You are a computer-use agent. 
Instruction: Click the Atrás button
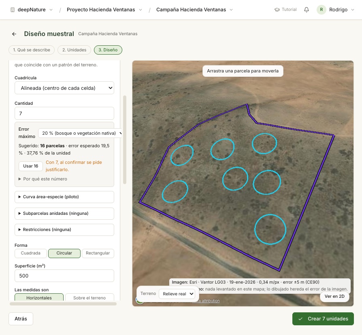pyautogui.click(x=21, y=319)
